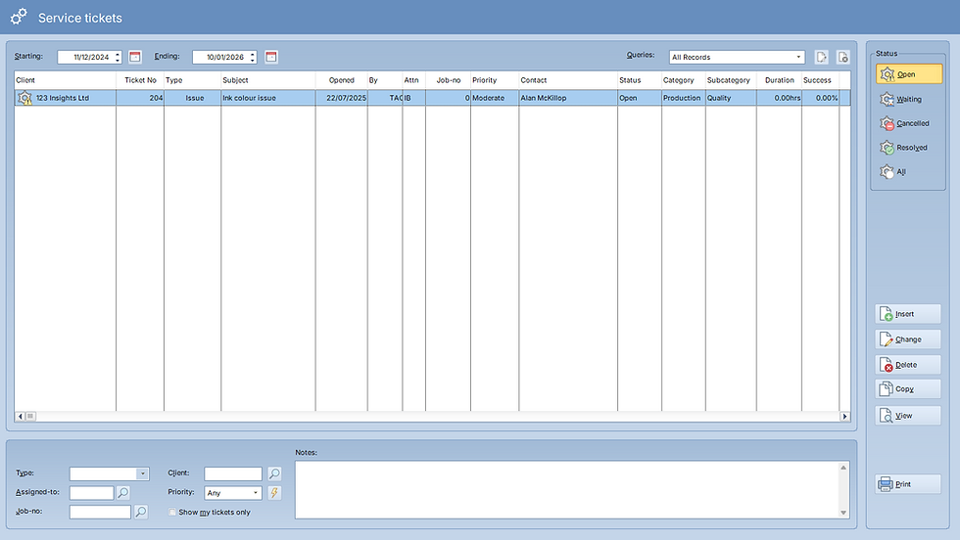Image resolution: width=960 pixels, height=540 pixels.
Task: Click the Print button
Action: 908,483
